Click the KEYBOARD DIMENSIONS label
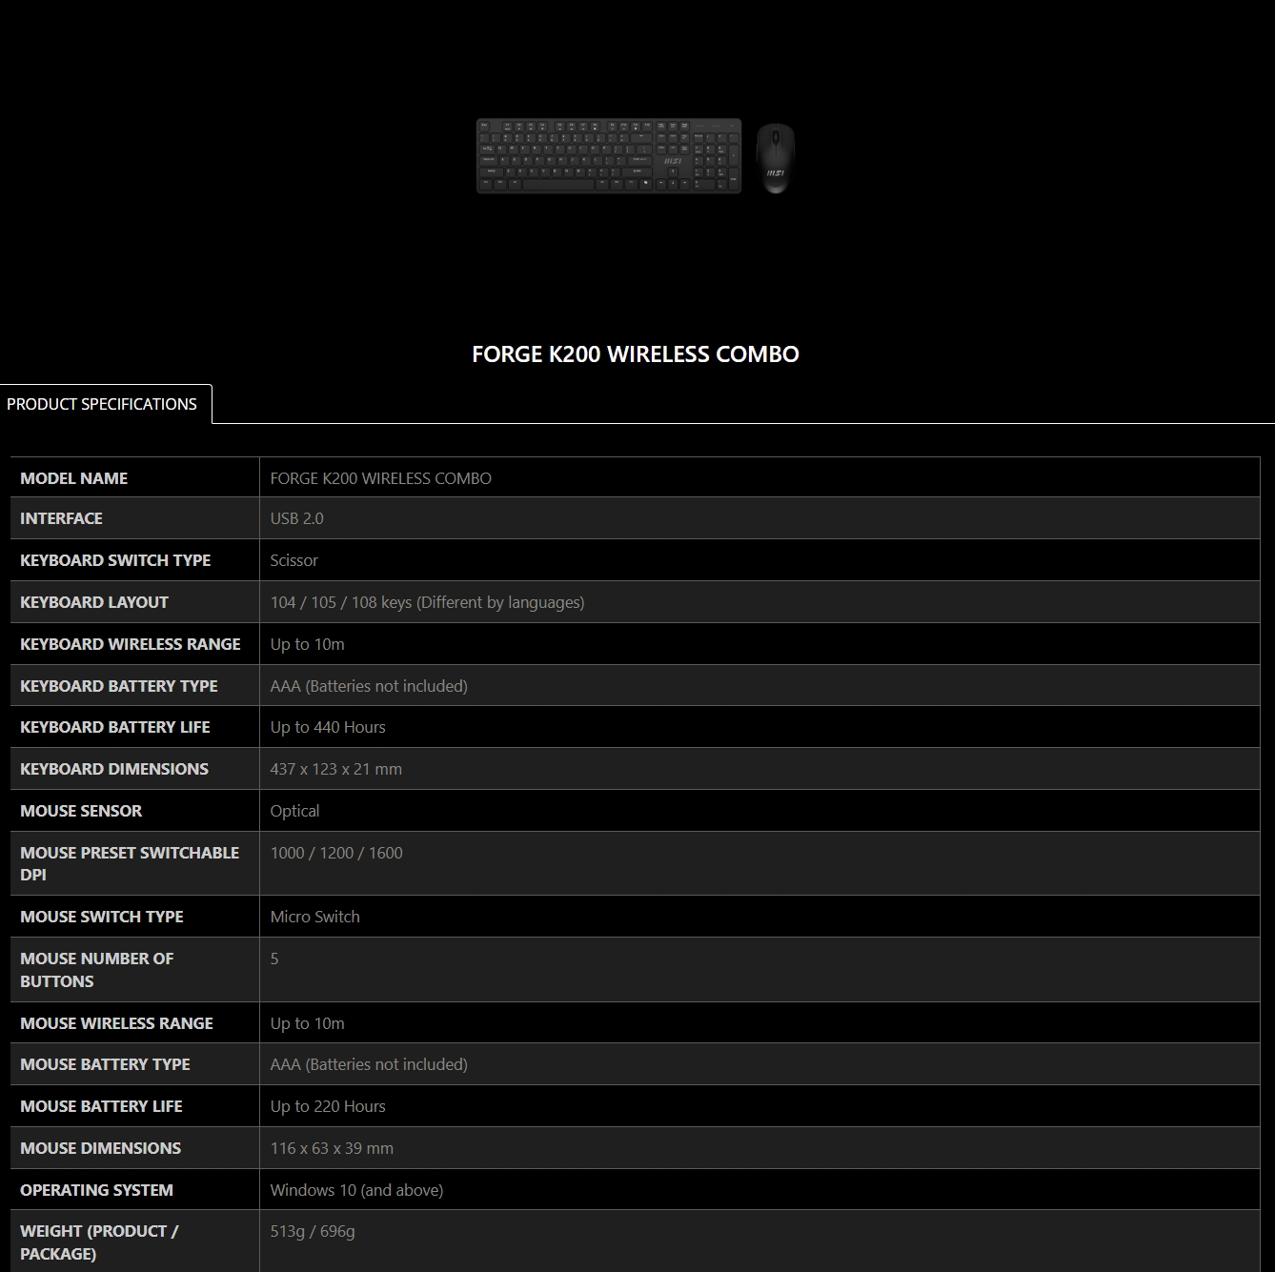This screenshot has height=1272, width=1275. click(x=114, y=769)
